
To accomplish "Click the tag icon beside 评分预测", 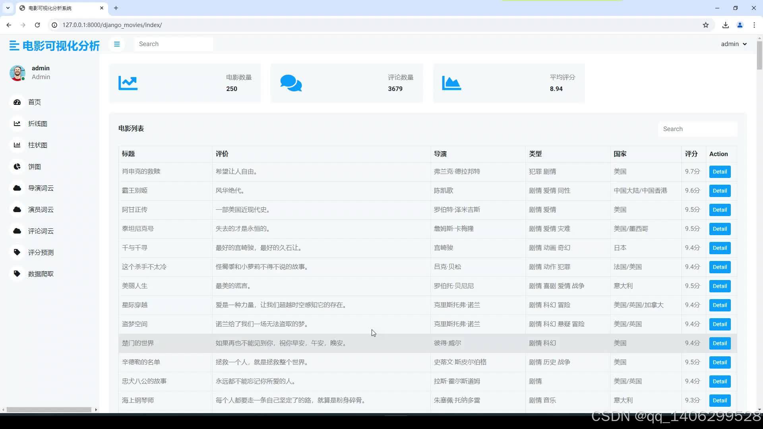I will [17, 252].
